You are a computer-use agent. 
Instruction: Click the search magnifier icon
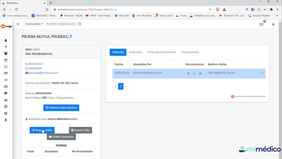coord(80,24)
